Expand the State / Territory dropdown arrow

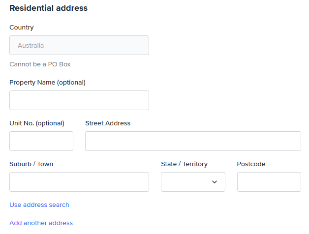[215, 182]
